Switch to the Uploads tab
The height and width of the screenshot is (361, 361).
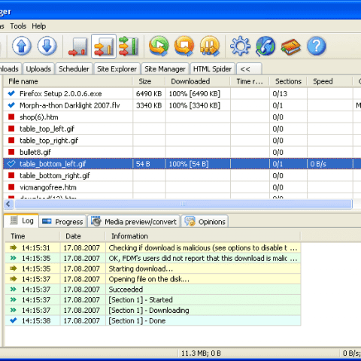coord(38,68)
